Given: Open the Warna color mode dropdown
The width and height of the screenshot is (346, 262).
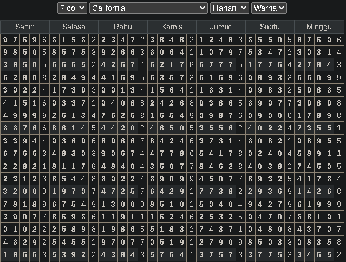Looking at the screenshot, I should (269, 8).
